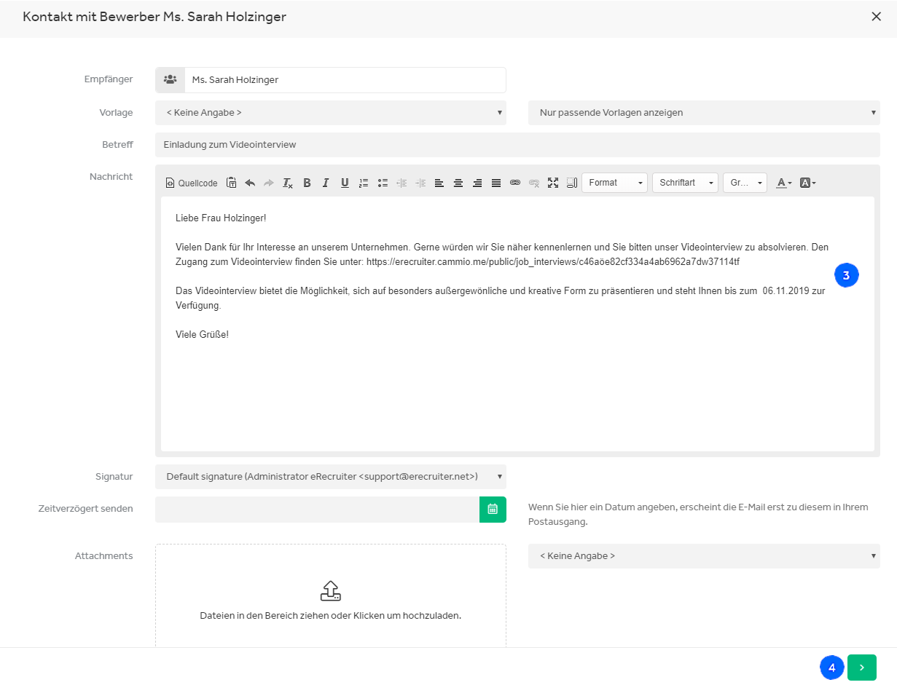Click the recipients group icon

pyautogui.click(x=170, y=80)
